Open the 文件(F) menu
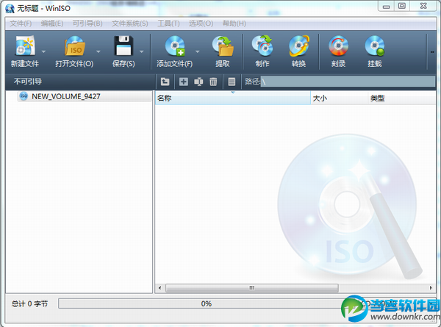This screenshot has height=327, width=441. (21, 24)
